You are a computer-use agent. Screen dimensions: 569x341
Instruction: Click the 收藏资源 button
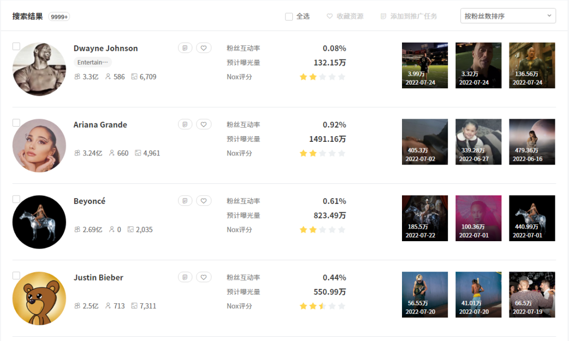pyautogui.click(x=345, y=16)
